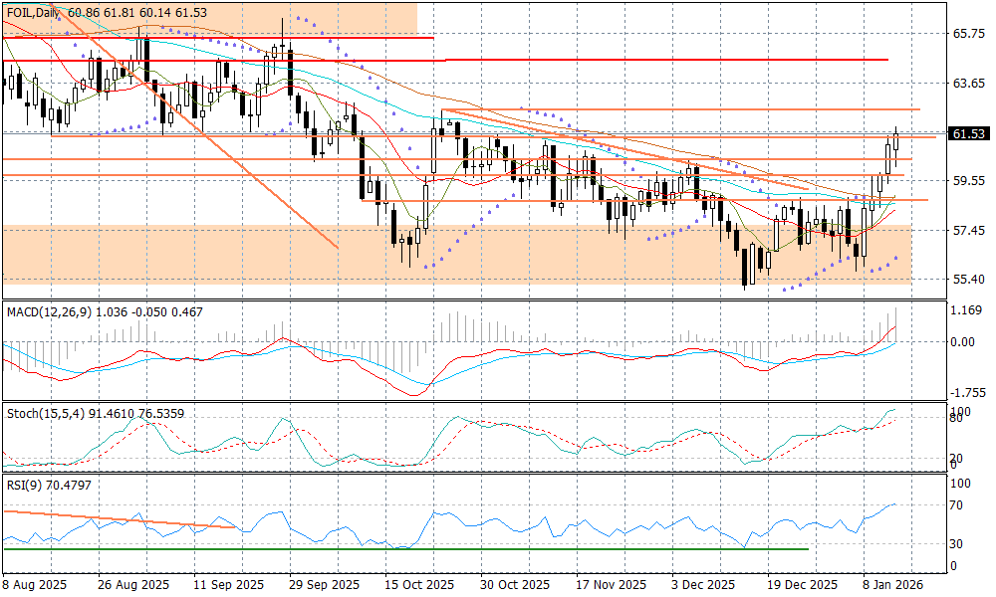
Task: Select the green horizontal line in RSI panel
Action: click(x=398, y=548)
